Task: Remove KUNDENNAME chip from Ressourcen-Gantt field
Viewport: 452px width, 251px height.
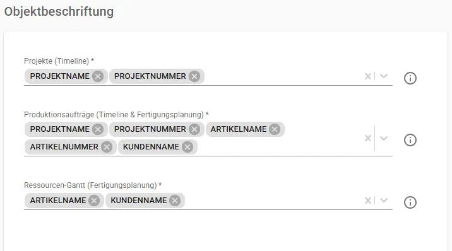Action: click(x=175, y=201)
